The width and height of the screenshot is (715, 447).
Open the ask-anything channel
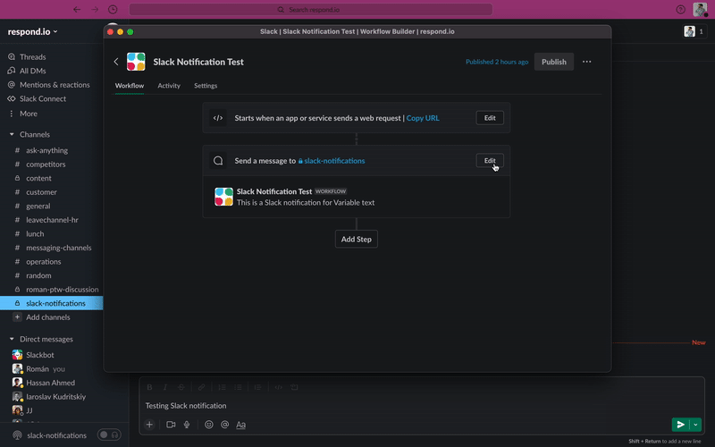click(x=46, y=150)
